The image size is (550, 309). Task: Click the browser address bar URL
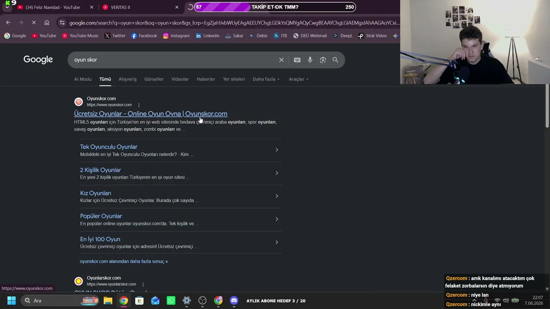point(234,23)
